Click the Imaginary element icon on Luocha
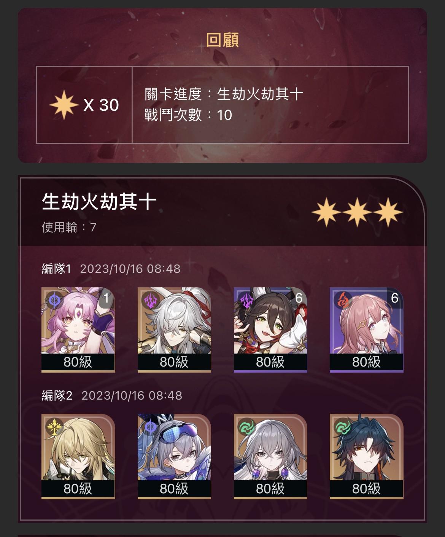The width and height of the screenshot is (445, 537). pos(54,427)
